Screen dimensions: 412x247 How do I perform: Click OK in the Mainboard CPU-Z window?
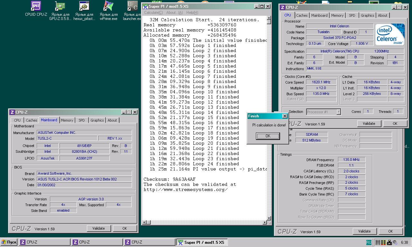[x=125, y=228]
